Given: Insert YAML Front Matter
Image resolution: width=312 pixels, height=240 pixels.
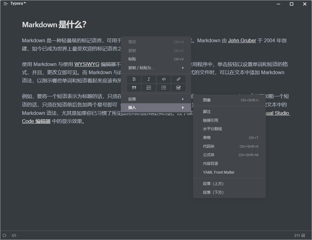Looking at the screenshot, I should point(229,172).
